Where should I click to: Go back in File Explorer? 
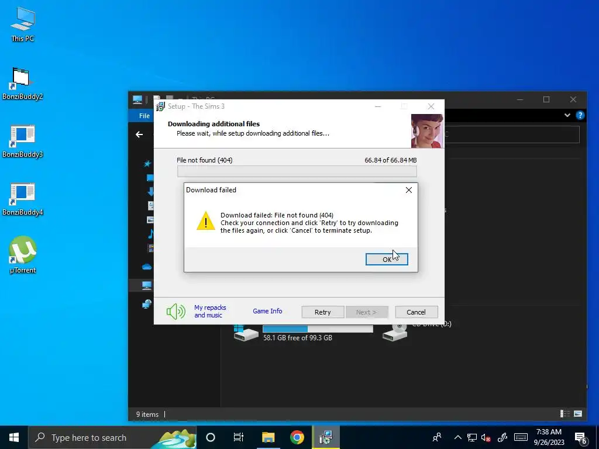(x=139, y=134)
